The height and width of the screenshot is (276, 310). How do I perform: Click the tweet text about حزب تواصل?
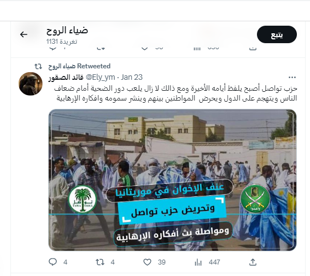click(x=176, y=93)
